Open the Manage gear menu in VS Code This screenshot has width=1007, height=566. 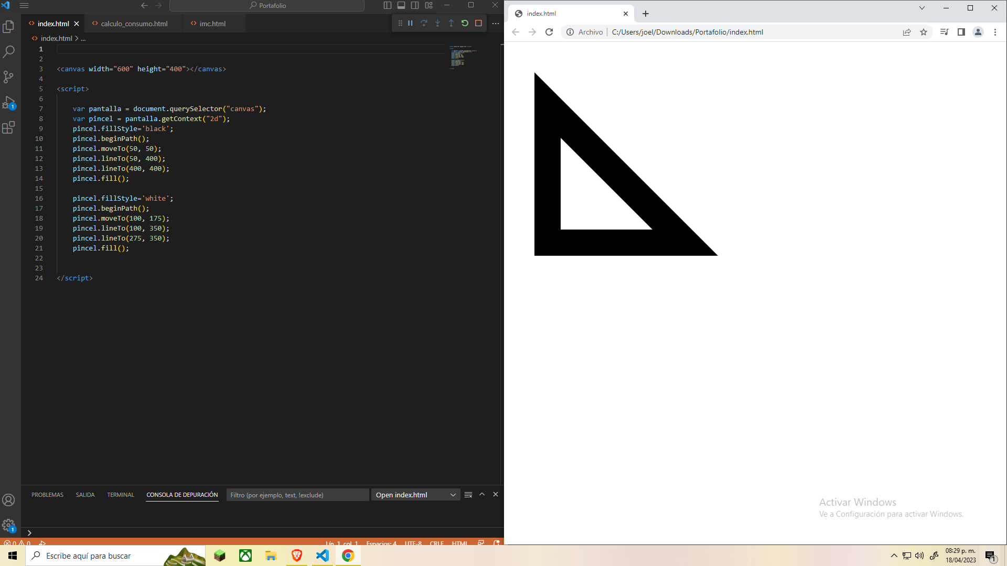(x=8, y=525)
